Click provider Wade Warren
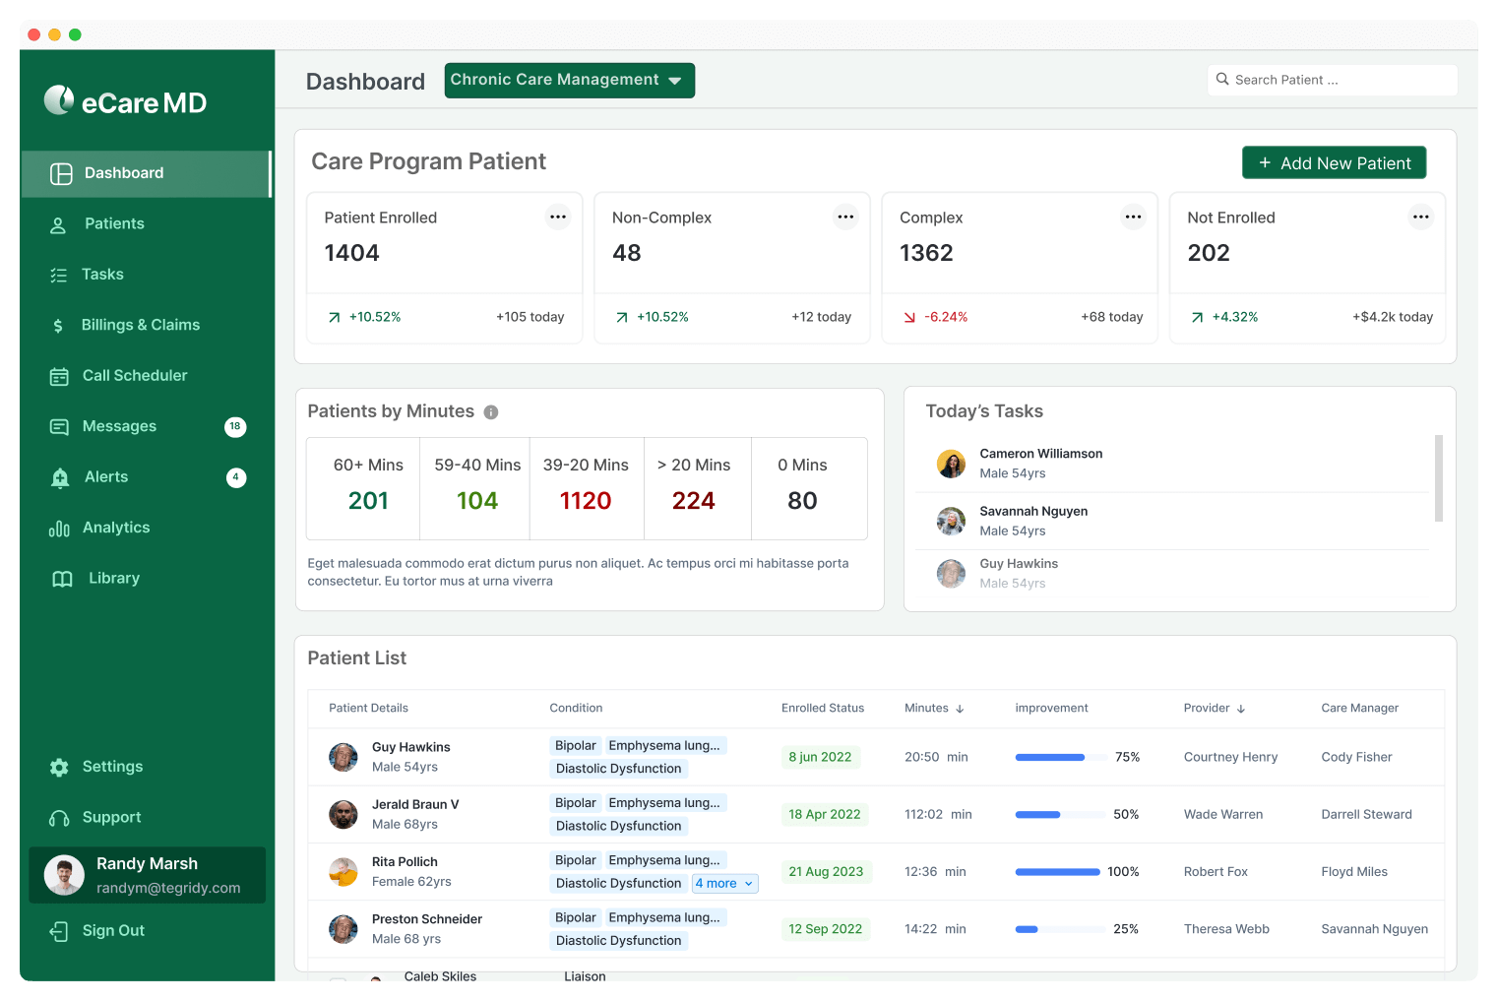 pos(1223,815)
